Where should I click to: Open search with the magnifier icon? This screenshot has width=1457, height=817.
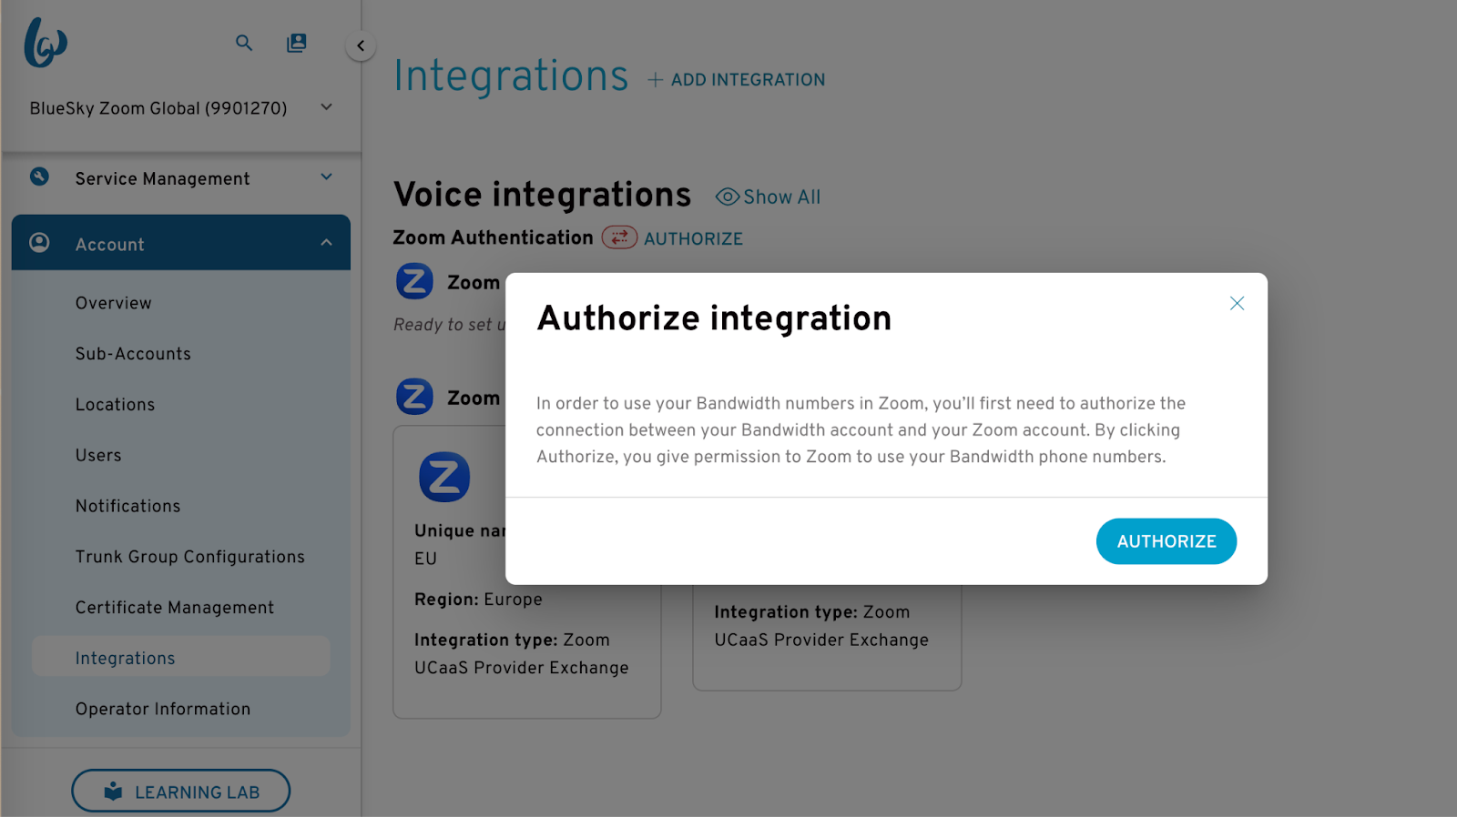(244, 43)
